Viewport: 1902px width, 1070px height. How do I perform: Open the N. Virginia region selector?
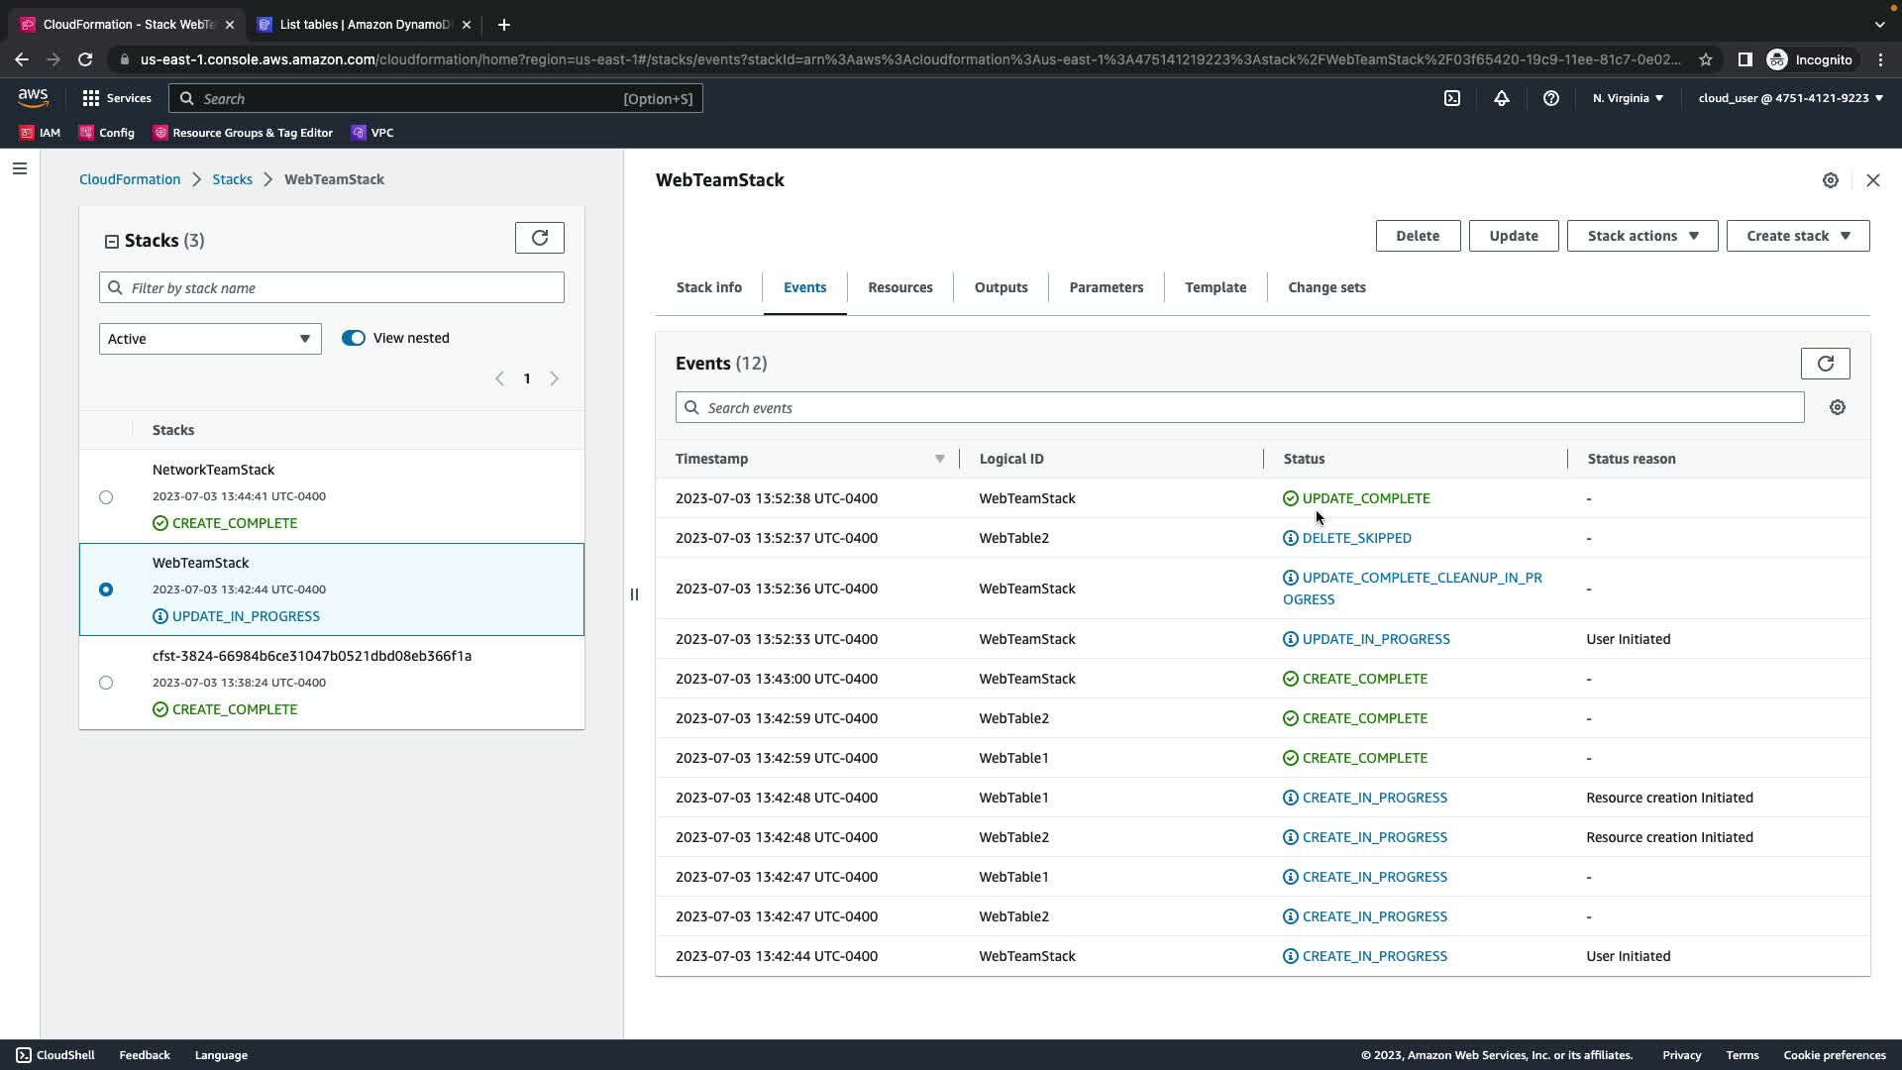click(x=1628, y=98)
